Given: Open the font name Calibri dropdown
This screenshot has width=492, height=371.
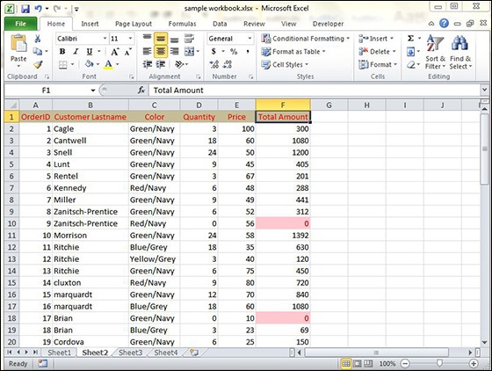Looking at the screenshot, I should [x=105, y=39].
